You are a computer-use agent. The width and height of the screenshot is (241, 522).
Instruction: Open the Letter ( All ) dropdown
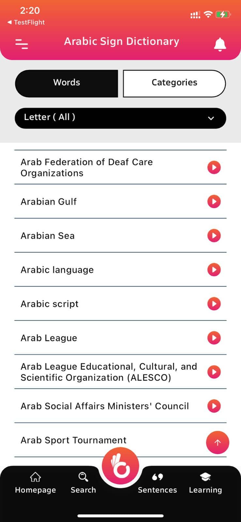120,118
